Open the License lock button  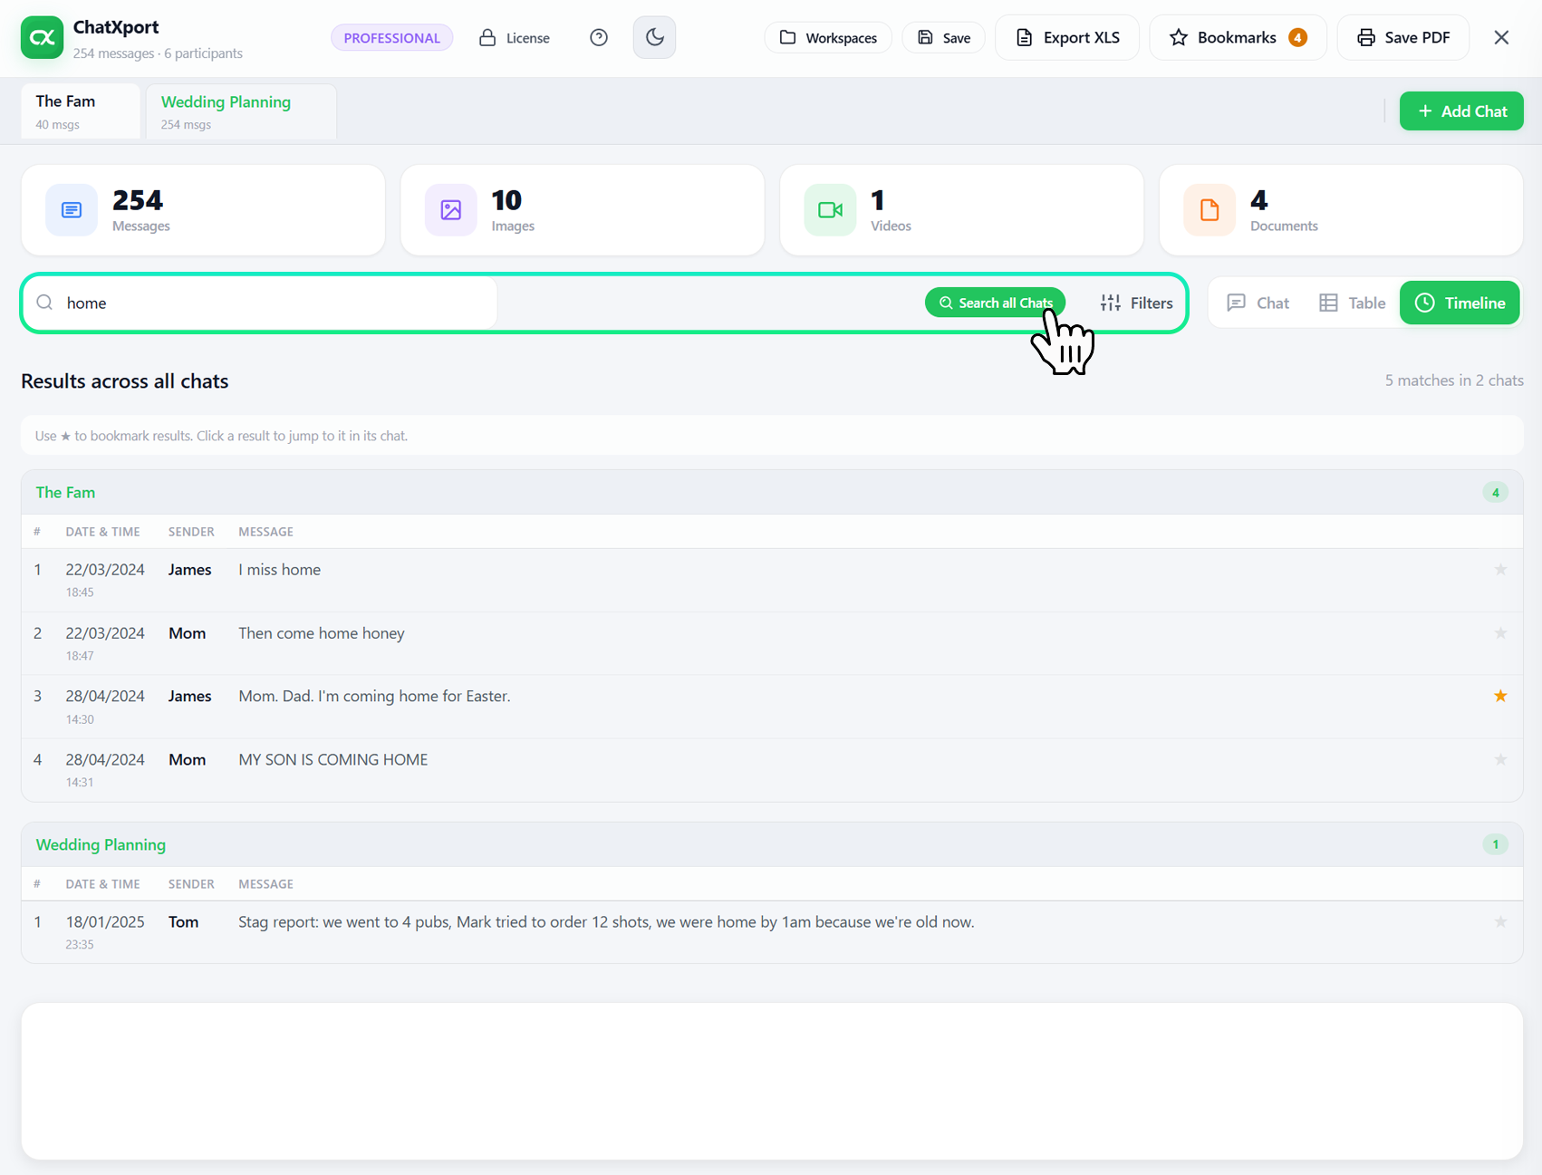click(515, 38)
